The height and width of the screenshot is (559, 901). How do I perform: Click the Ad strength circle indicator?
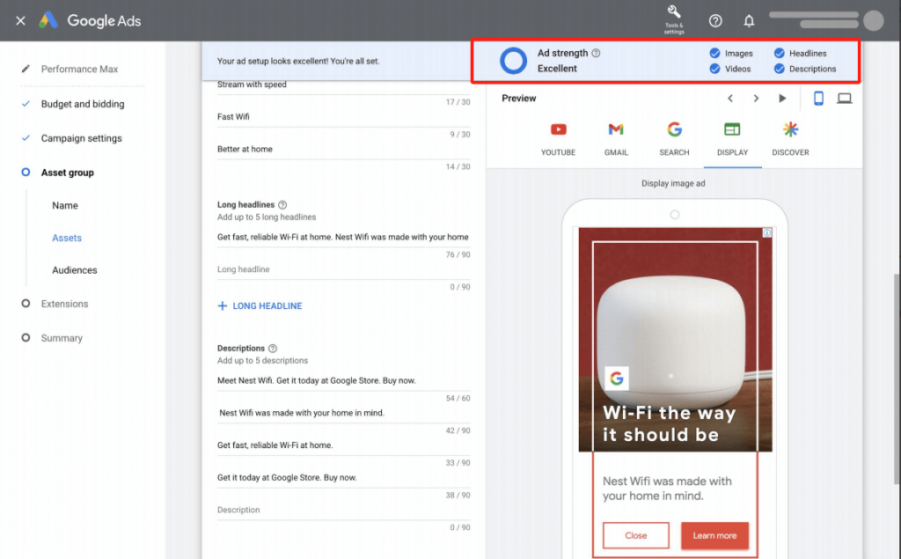[513, 61]
